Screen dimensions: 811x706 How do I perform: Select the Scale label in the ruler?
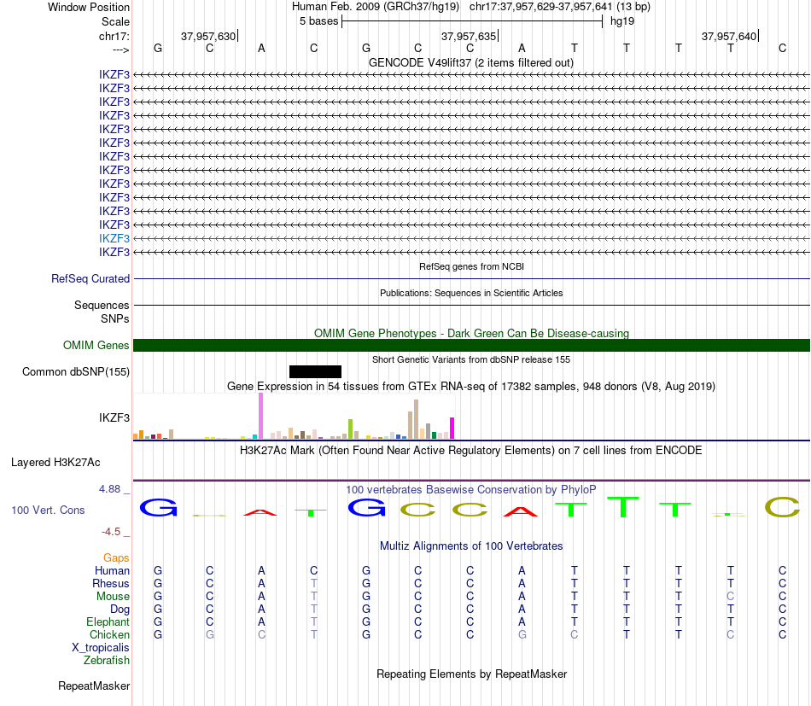[x=115, y=21]
